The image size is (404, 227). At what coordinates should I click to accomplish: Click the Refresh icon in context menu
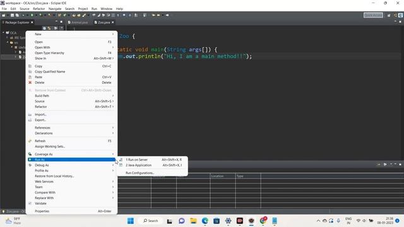30,141
